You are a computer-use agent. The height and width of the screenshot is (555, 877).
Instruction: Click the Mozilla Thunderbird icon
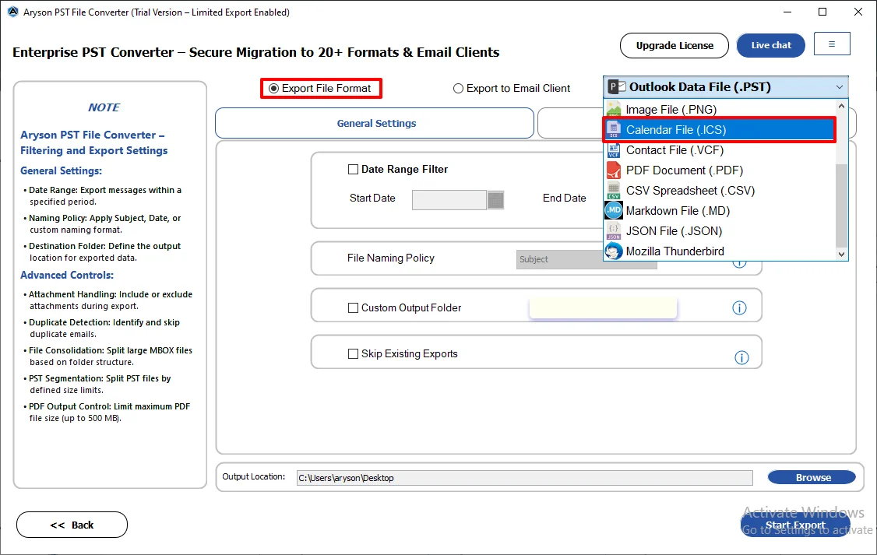point(614,251)
